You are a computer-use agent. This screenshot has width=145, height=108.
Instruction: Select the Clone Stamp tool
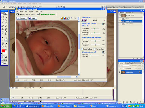(x=3, y=29)
